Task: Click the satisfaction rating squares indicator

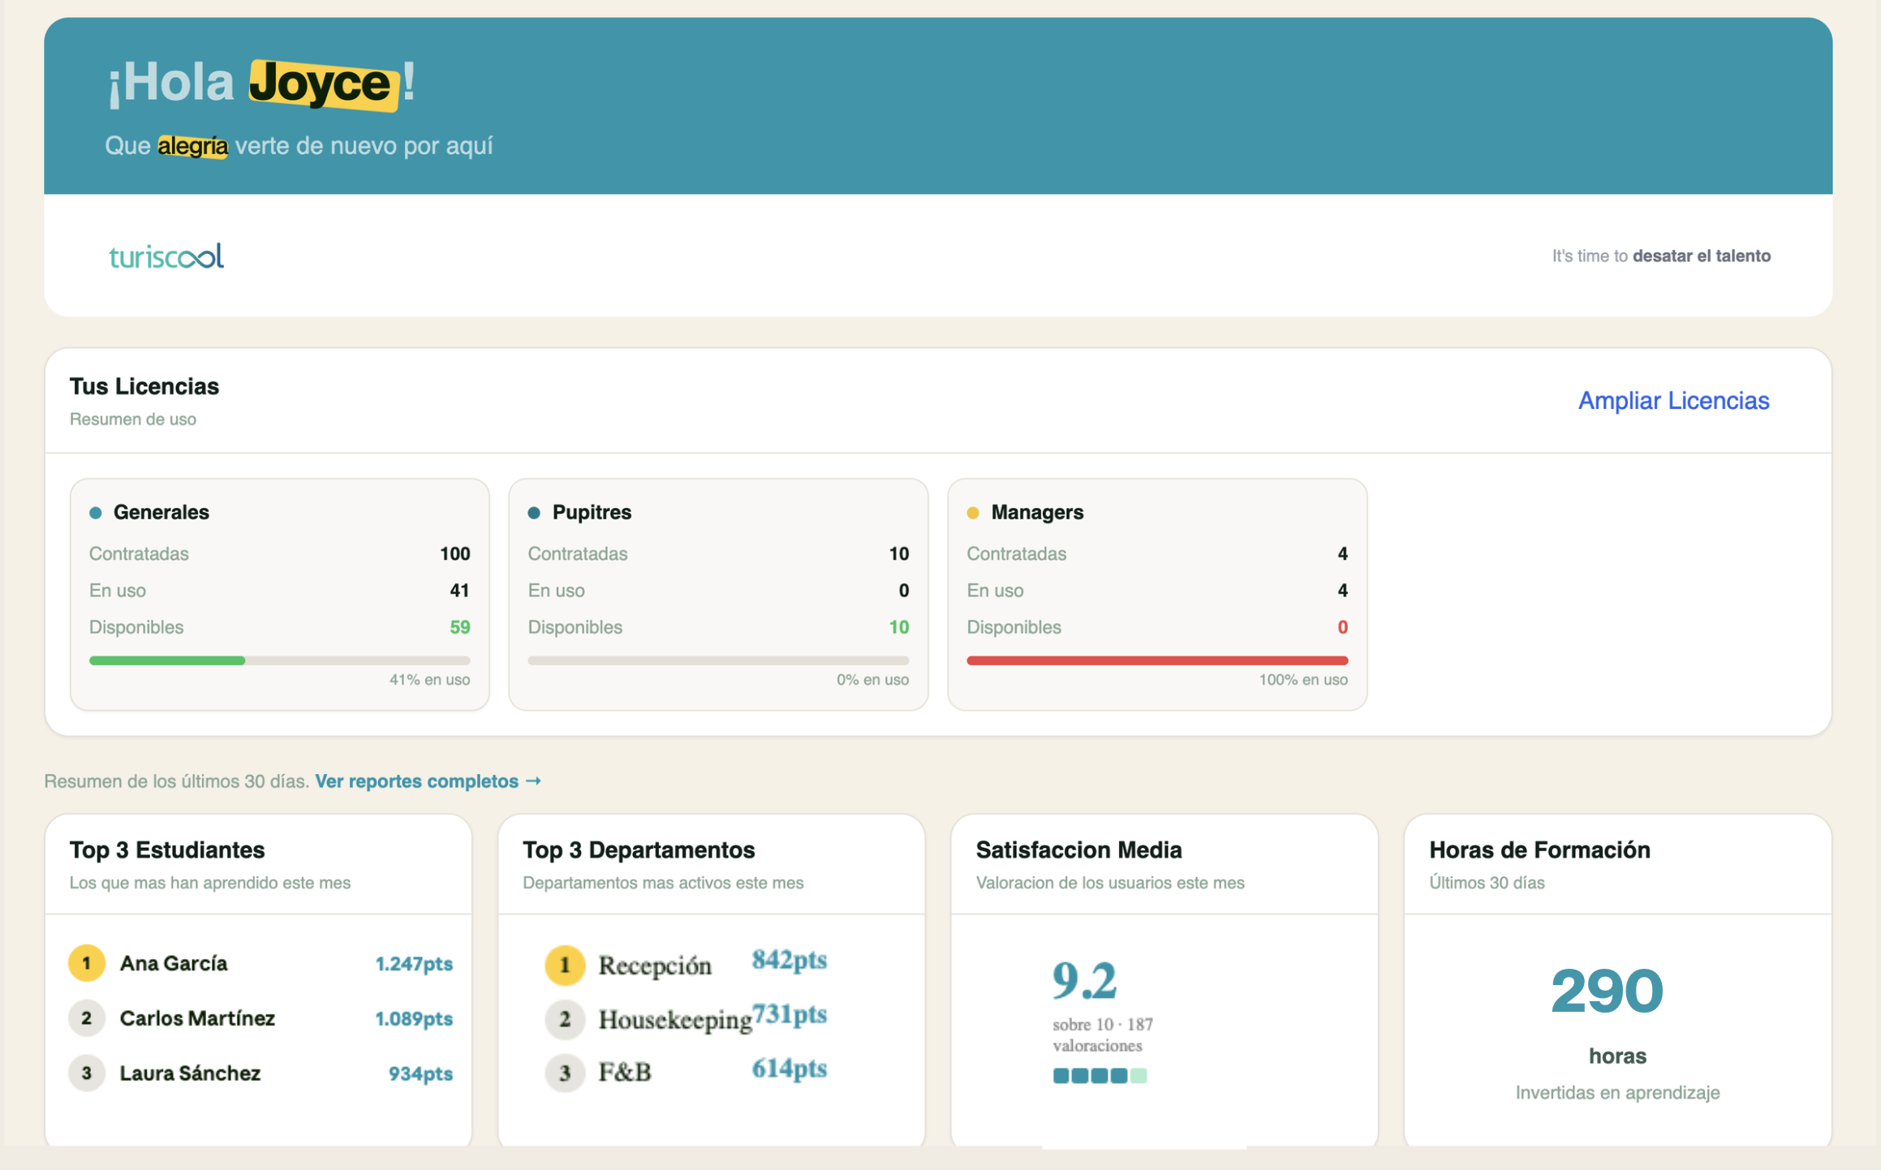Action: pos(1100,1076)
